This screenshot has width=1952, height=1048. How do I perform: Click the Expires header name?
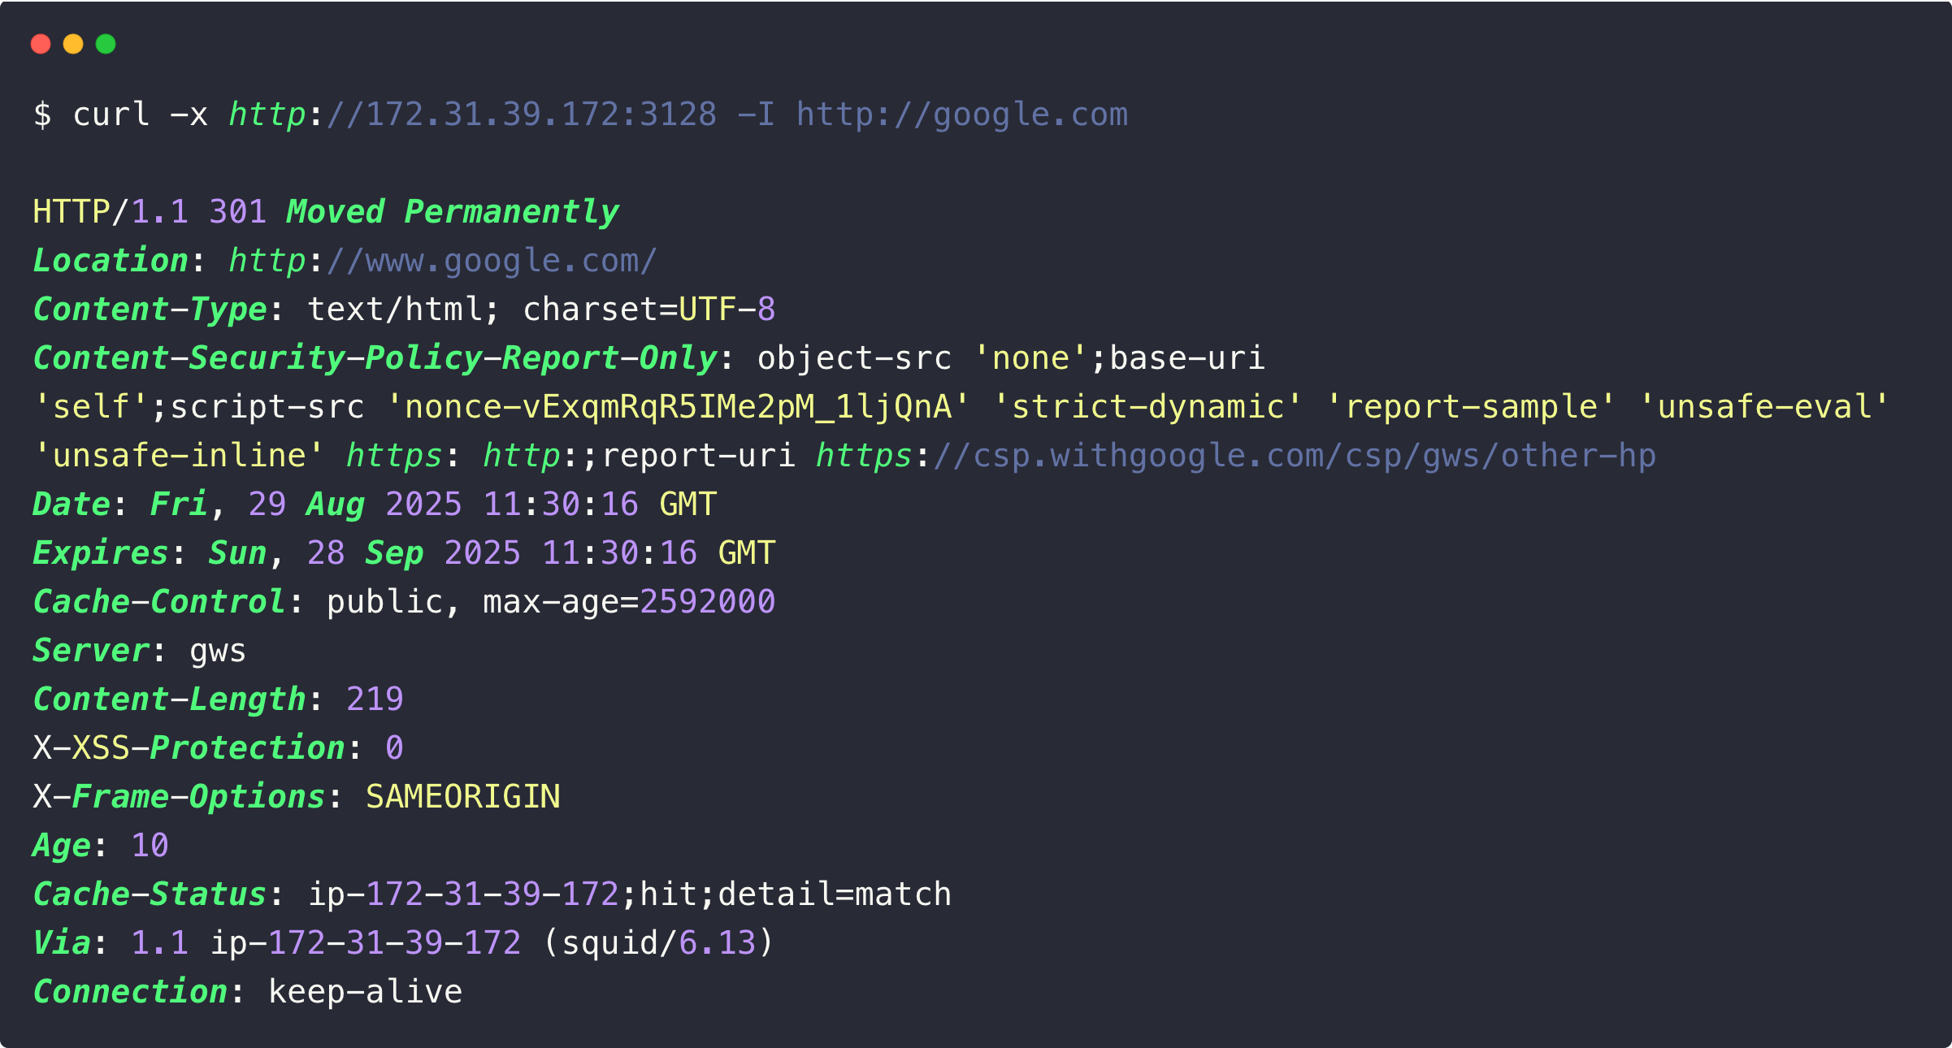coord(100,553)
